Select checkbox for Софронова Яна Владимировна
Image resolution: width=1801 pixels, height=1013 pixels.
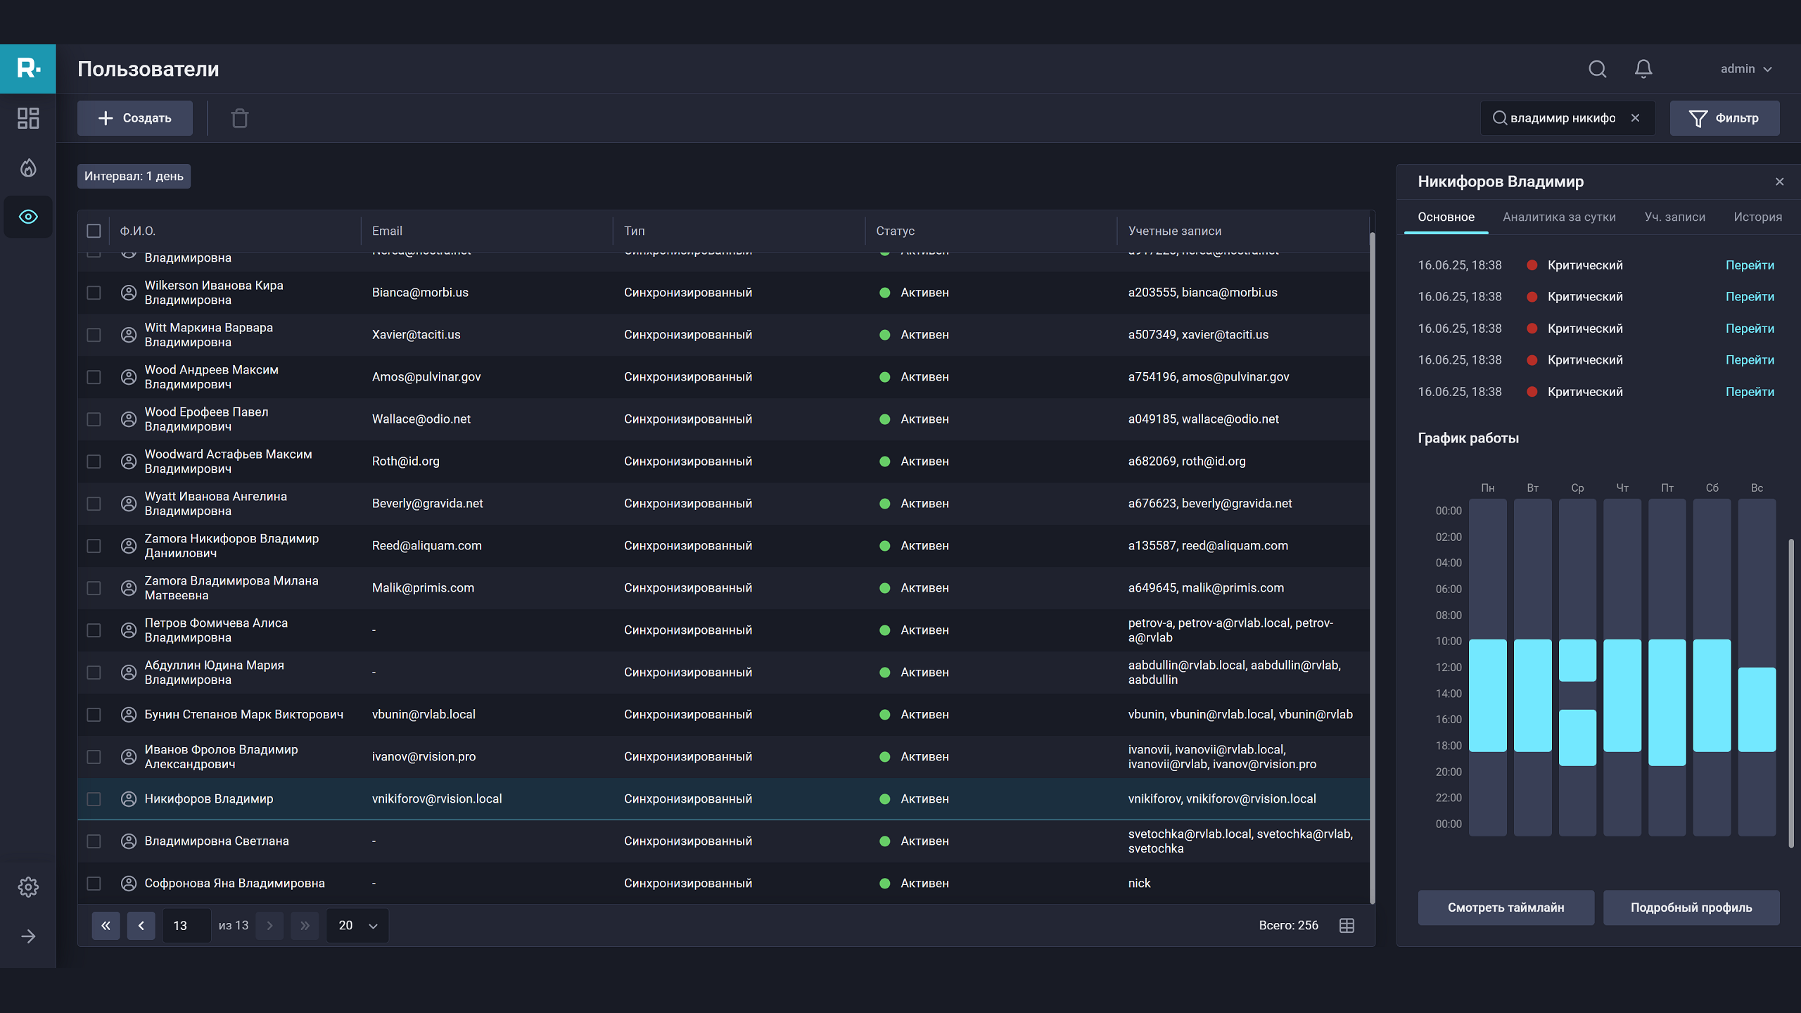(94, 884)
